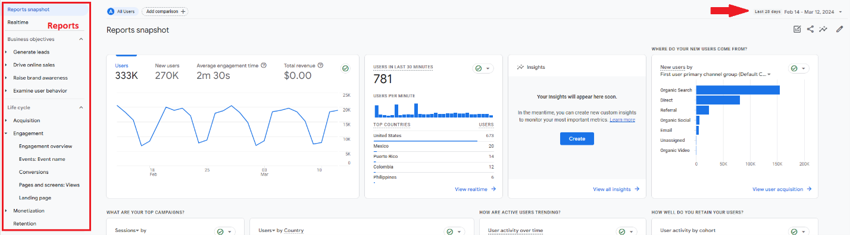Click the Mexico country row

(x=433, y=147)
